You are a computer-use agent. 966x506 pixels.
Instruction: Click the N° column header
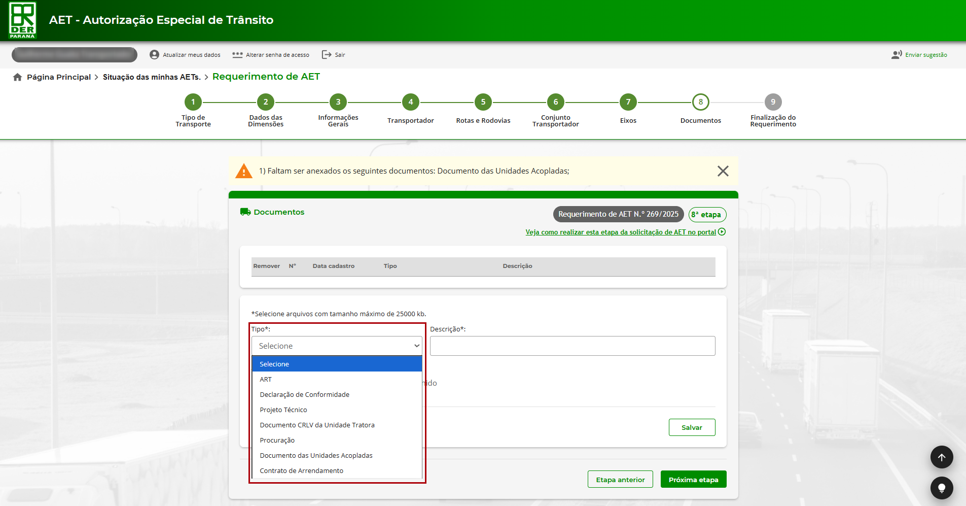(293, 266)
